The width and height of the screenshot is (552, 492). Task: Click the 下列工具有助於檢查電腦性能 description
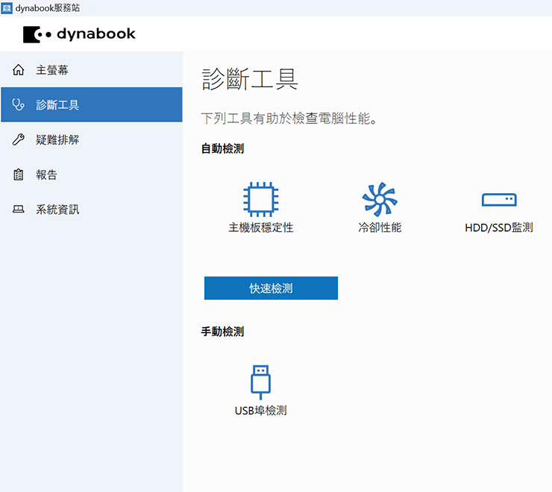[x=289, y=119]
